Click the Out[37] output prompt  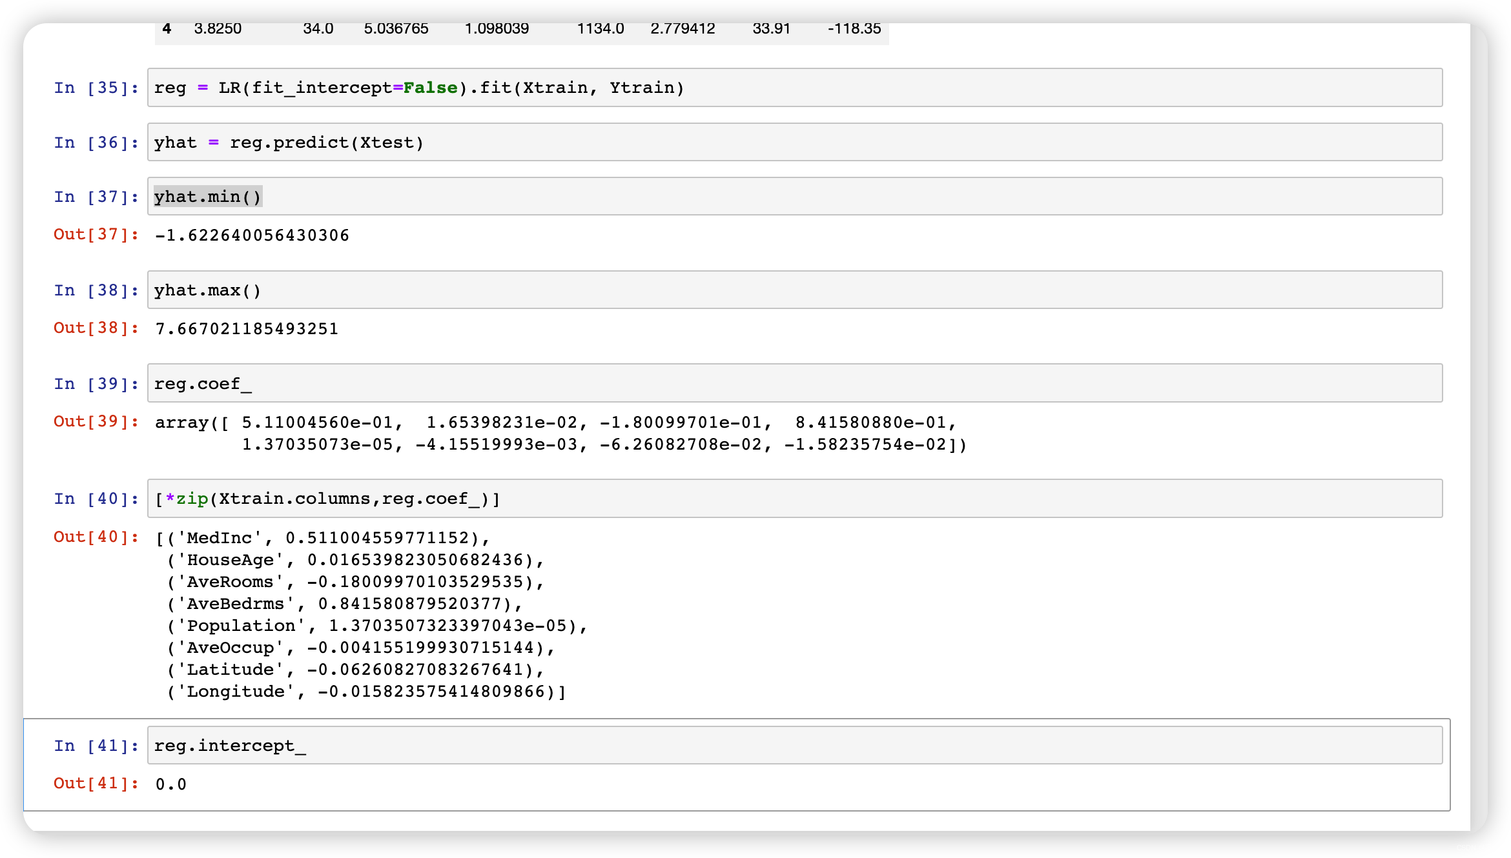96,234
